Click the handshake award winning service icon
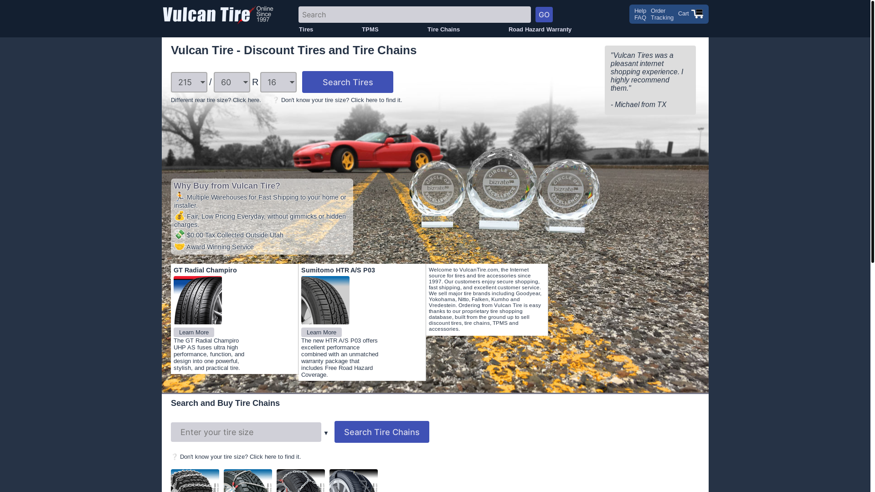This screenshot has width=875, height=492. pos(180,246)
